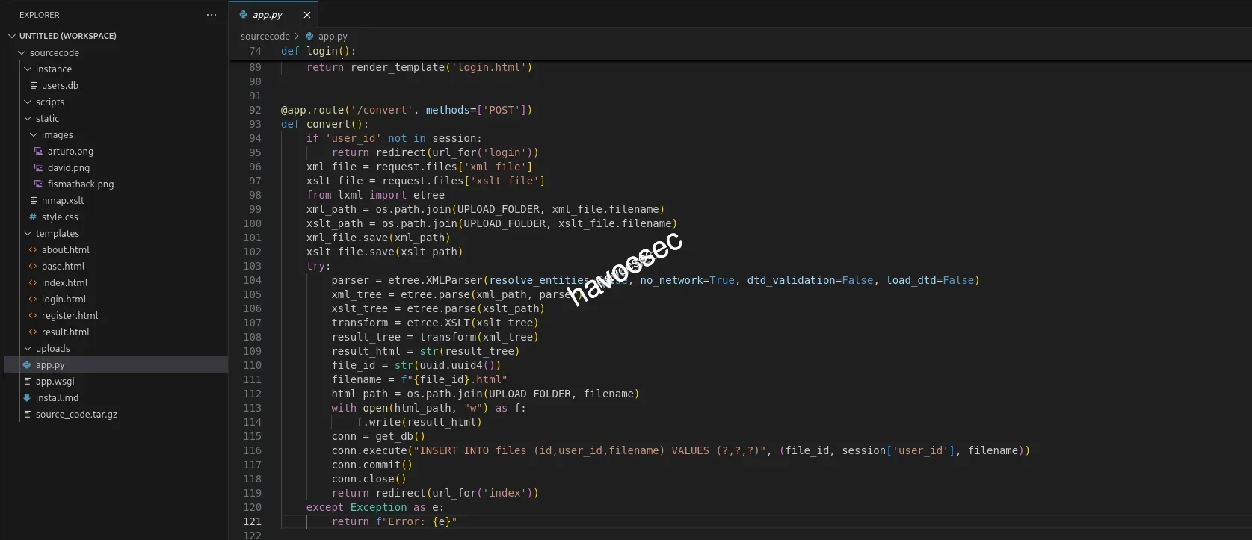This screenshot has width=1252, height=540.
Task: Click the HTML icon beside about.html
Action: point(33,250)
